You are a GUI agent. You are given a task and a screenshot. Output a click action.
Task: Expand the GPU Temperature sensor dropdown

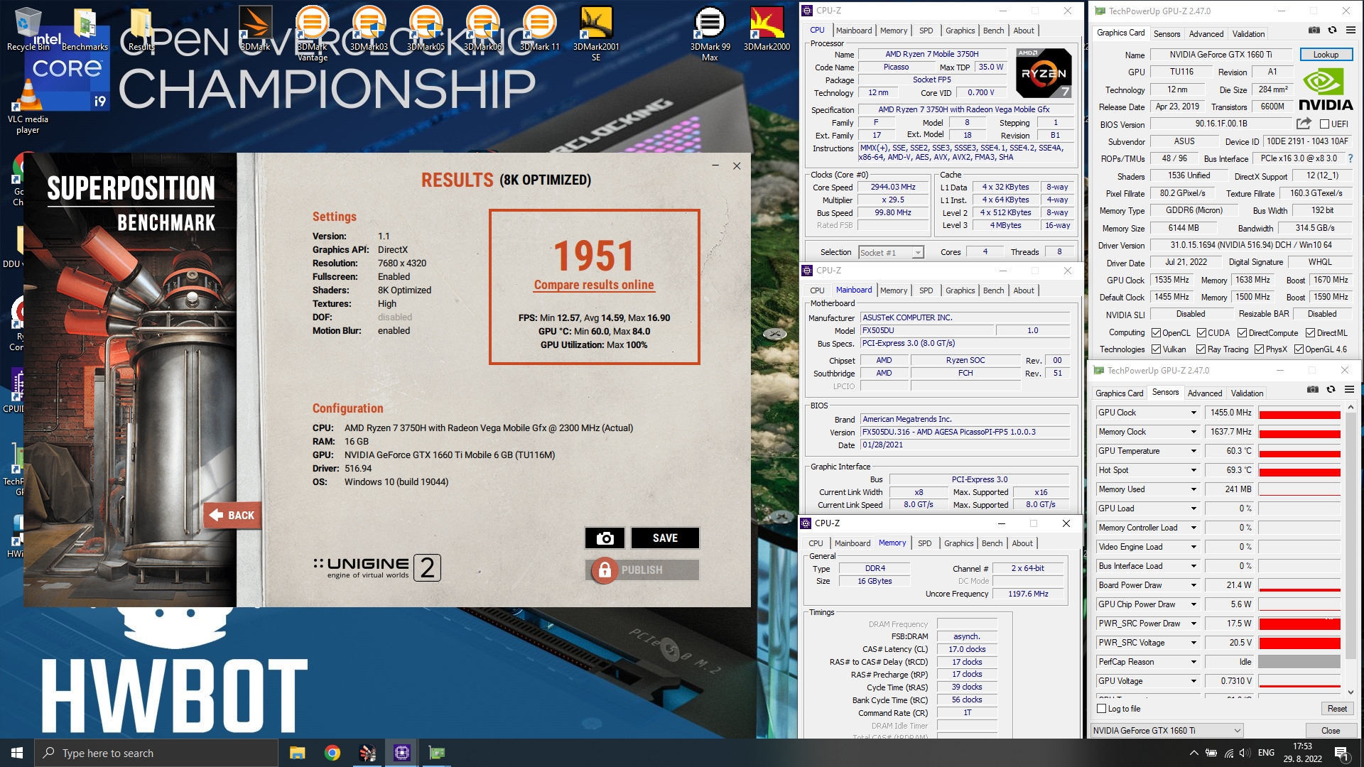(1193, 451)
